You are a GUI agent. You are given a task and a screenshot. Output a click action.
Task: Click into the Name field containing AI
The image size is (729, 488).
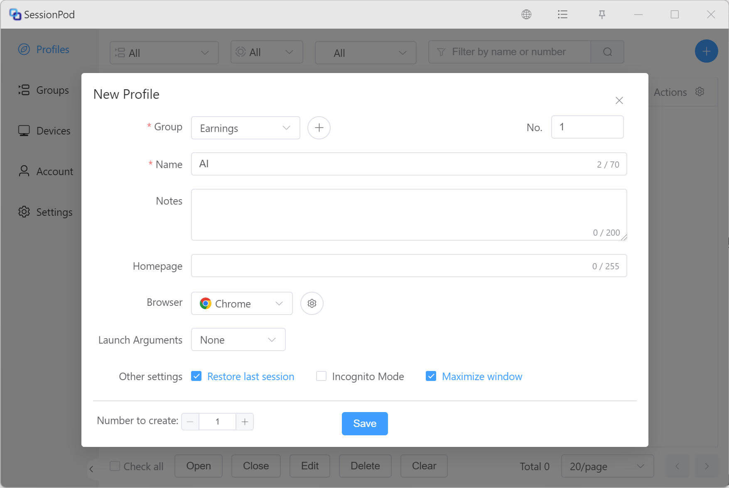pos(409,164)
